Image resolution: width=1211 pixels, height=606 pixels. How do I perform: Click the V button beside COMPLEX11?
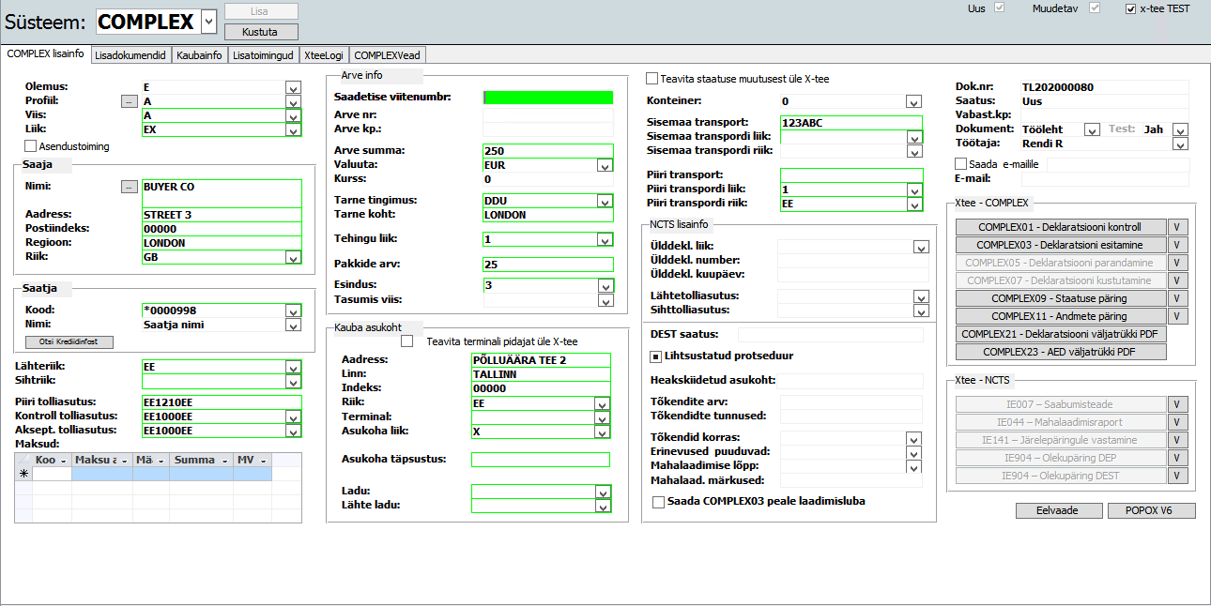point(1176,316)
